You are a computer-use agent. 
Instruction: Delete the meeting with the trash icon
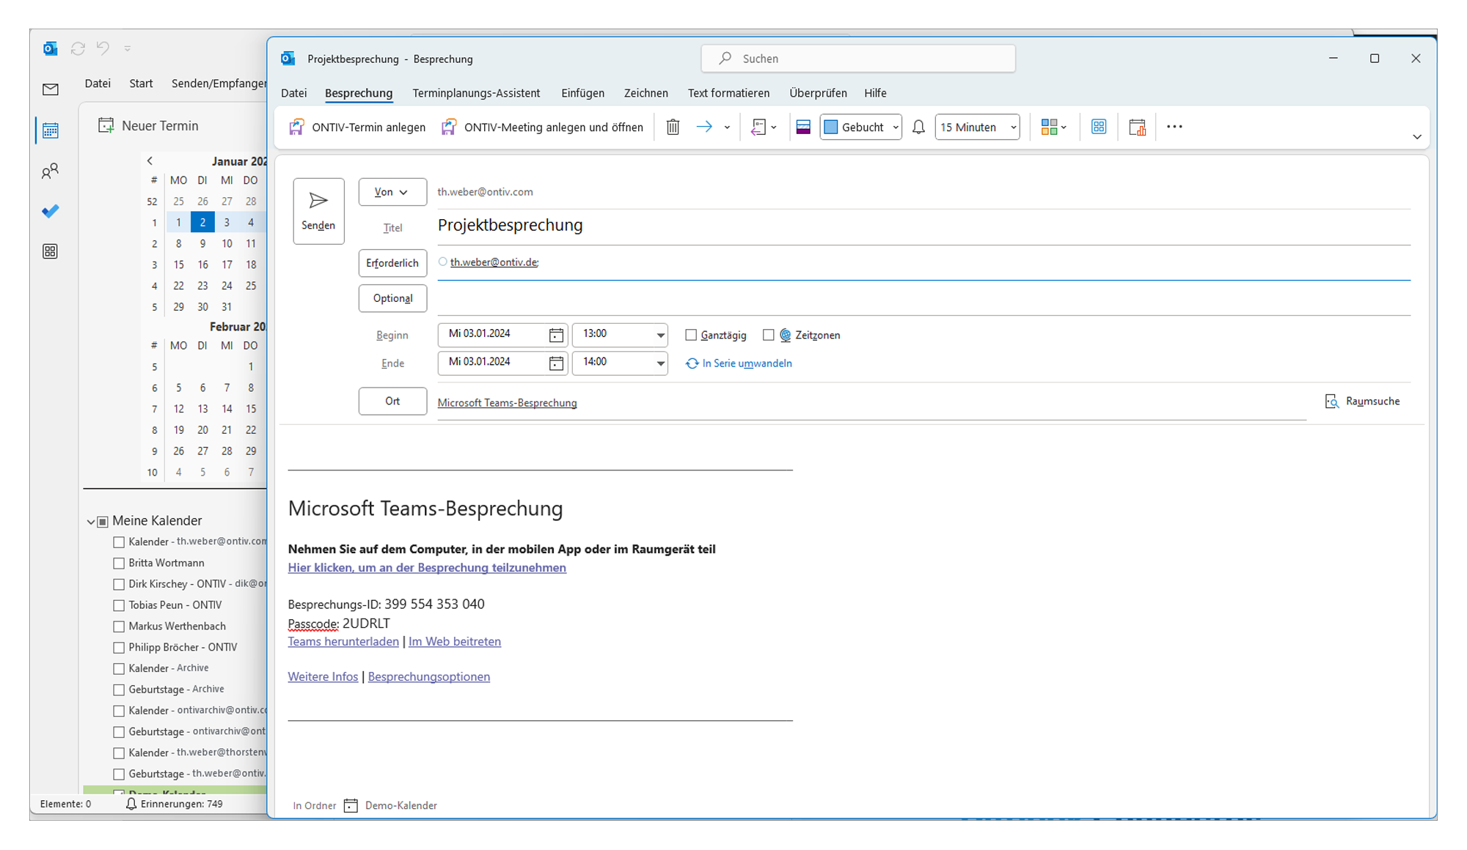(673, 127)
